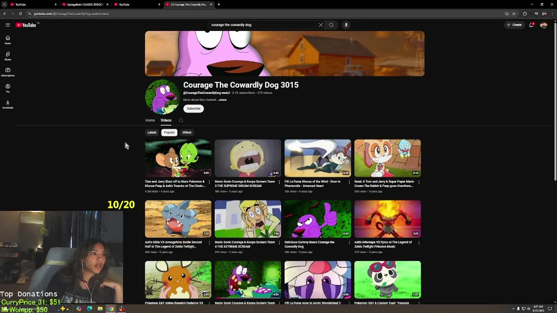557x313 pixels.
Task: Open the Chrome tab search dropdown
Action: click(4, 4)
